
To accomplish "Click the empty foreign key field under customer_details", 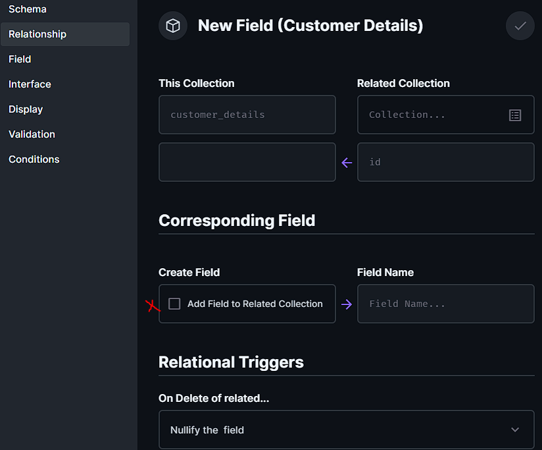I will click(x=247, y=162).
